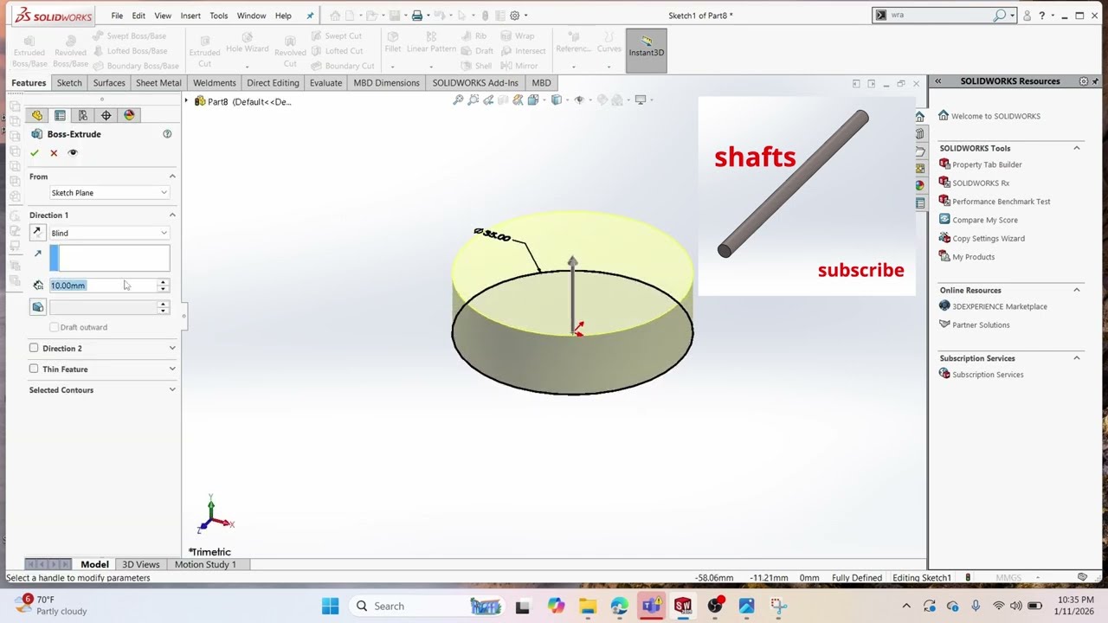Open the Window menu

coord(251,16)
